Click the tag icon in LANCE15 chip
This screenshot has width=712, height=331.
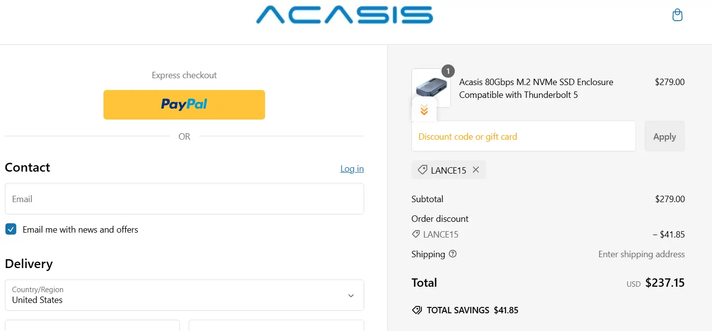tap(422, 170)
